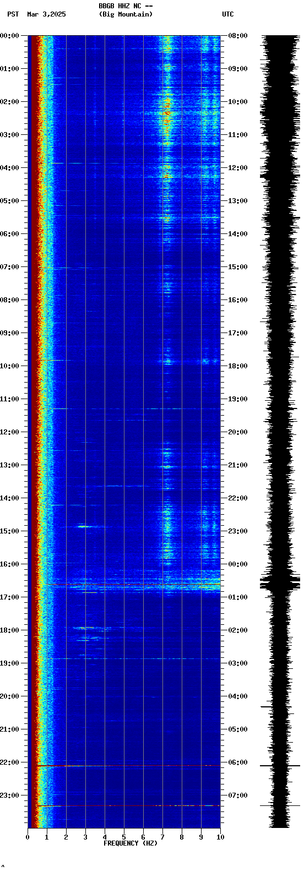304x872 pixels.
Task: Click the 'PST' timezone label
Action: tap(13, 14)
